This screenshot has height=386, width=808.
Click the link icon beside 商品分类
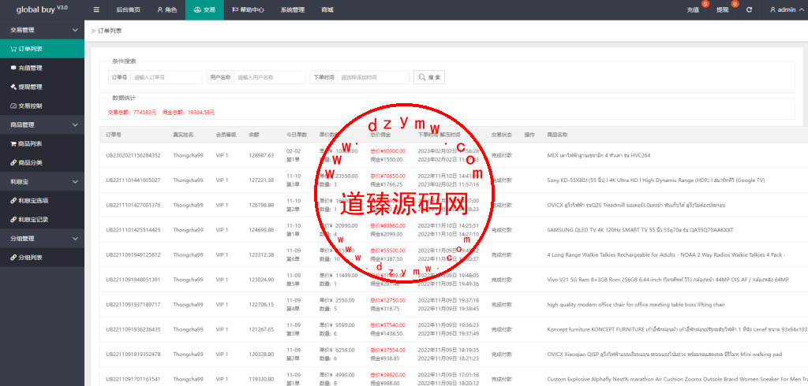pyautogui.click(x=13, y=162)
